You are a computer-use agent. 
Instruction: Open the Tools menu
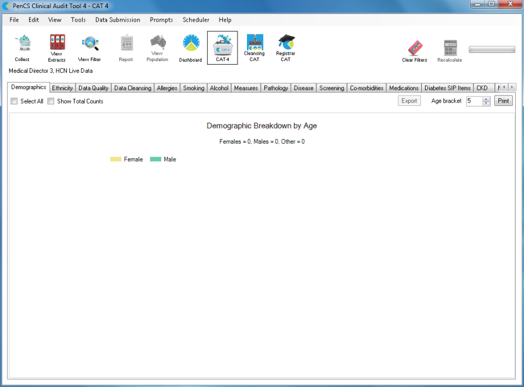(x=78, y=20)
